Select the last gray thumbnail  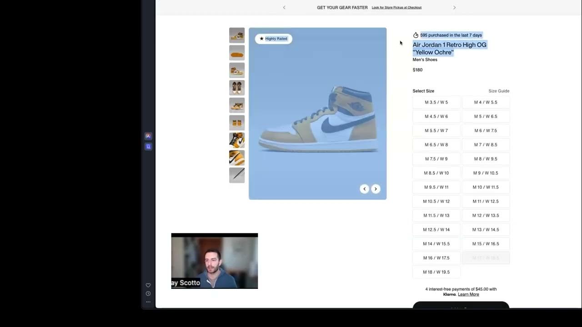click(x=237, y=175)
